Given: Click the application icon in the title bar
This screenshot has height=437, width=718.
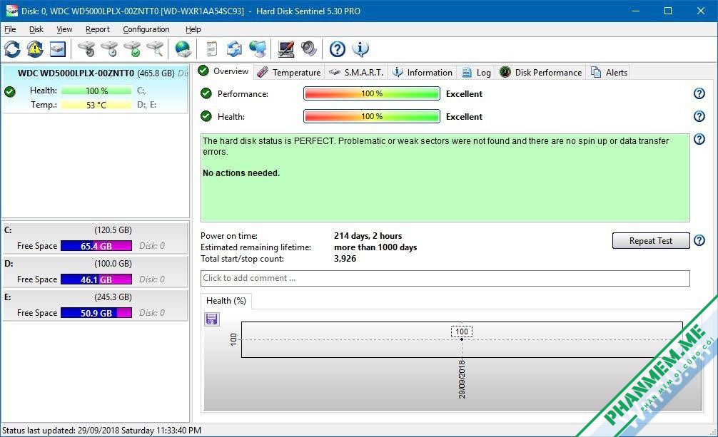Looking at the screenshot, I should 11,11.
